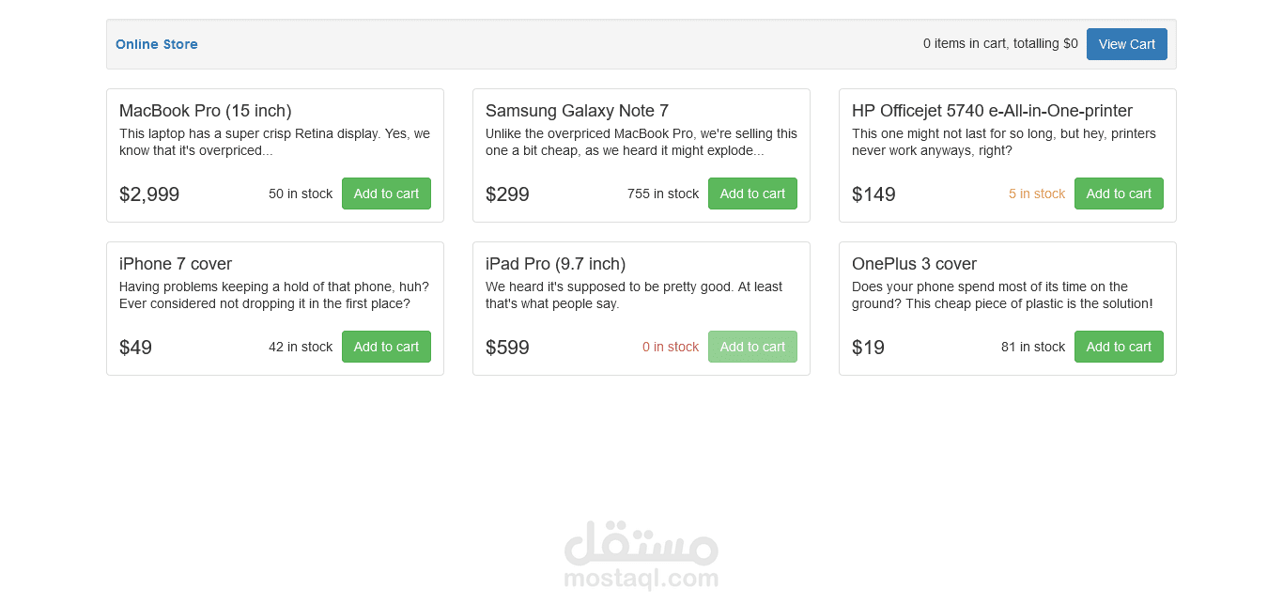Add OnePlus 3 cover to cart
This screenshot has width=1283, height=604.
pyautogui.click(x=1119, y=347)
